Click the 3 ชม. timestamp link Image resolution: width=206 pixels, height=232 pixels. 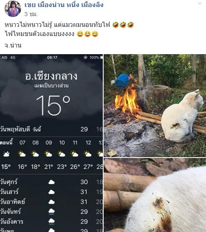[31, 14]
